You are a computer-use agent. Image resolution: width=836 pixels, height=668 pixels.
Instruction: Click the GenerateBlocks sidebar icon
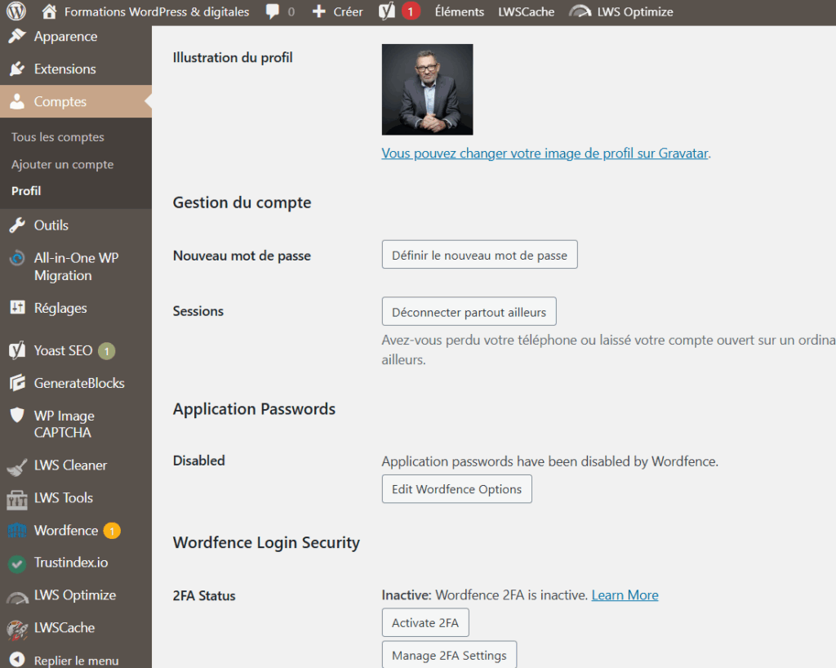17,383
